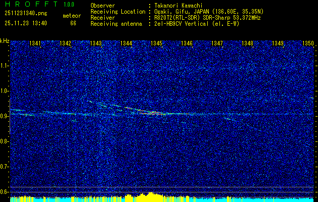Click the 1.0 frequency axis label
This screenshot has width=318, height=202.
[5, 91]
